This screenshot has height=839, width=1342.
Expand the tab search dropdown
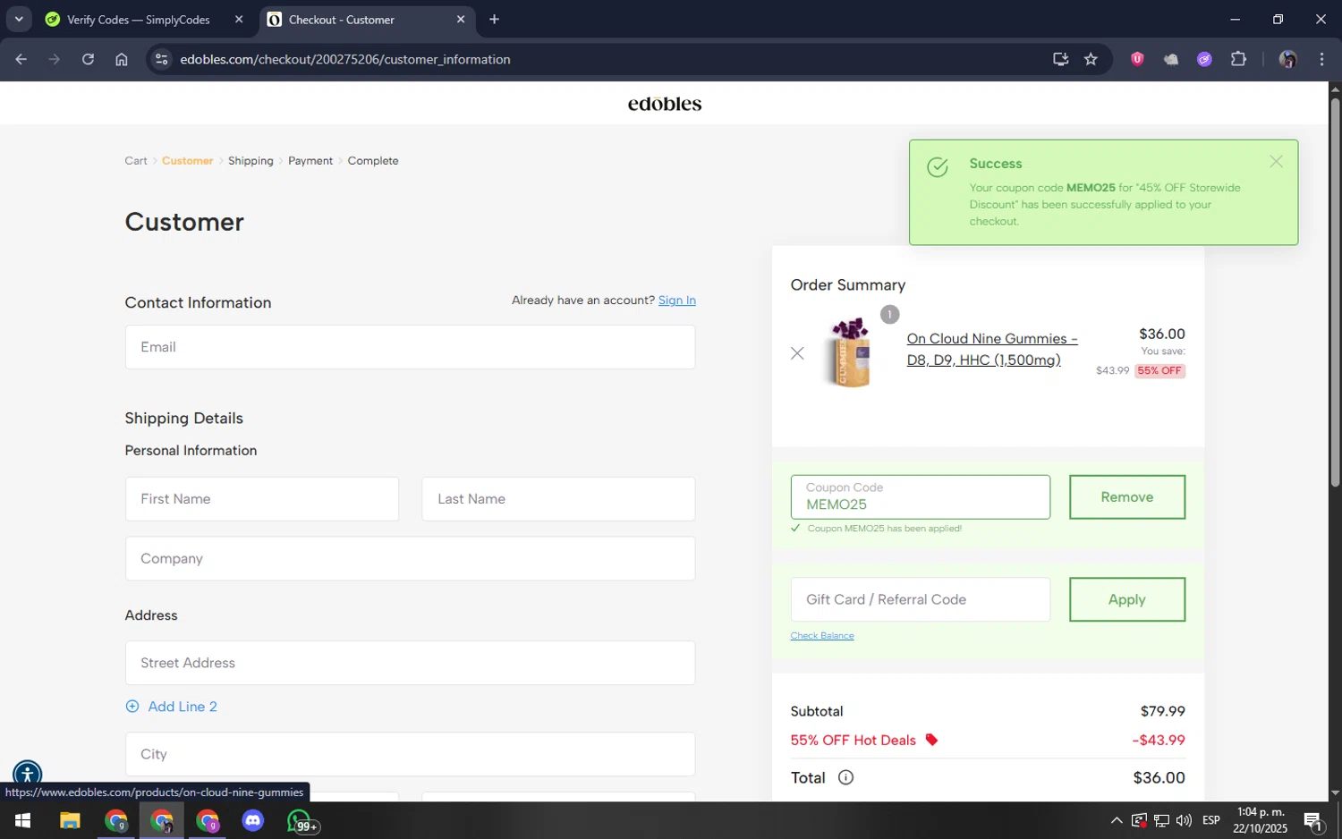point(18,19)
